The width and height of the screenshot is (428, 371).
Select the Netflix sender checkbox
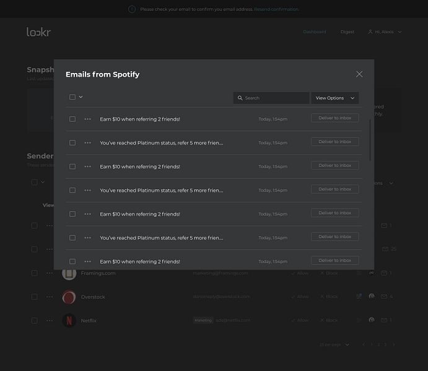(x=35, y=320)
